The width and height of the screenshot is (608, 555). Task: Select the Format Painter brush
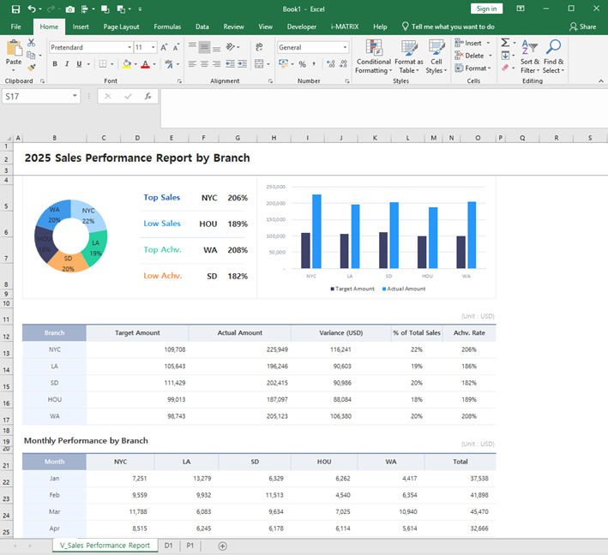(x=33, y=67)
